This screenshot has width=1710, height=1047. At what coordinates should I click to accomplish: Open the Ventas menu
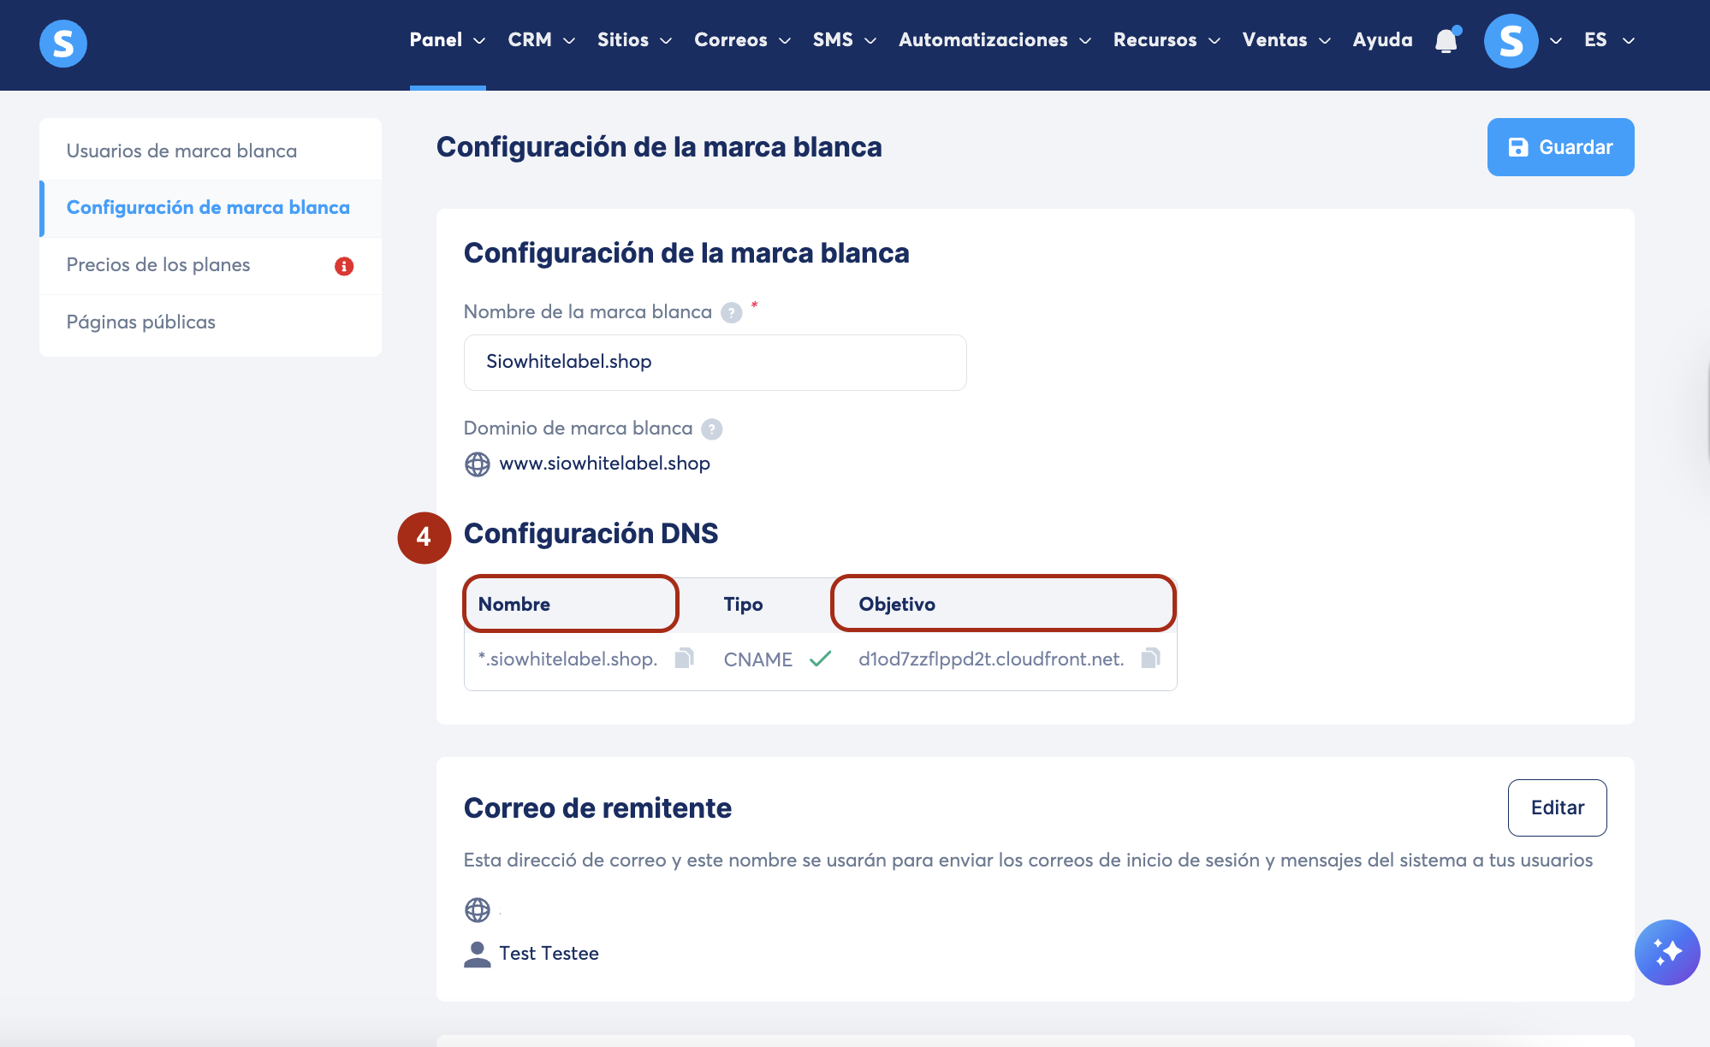tap(1285, 40)
